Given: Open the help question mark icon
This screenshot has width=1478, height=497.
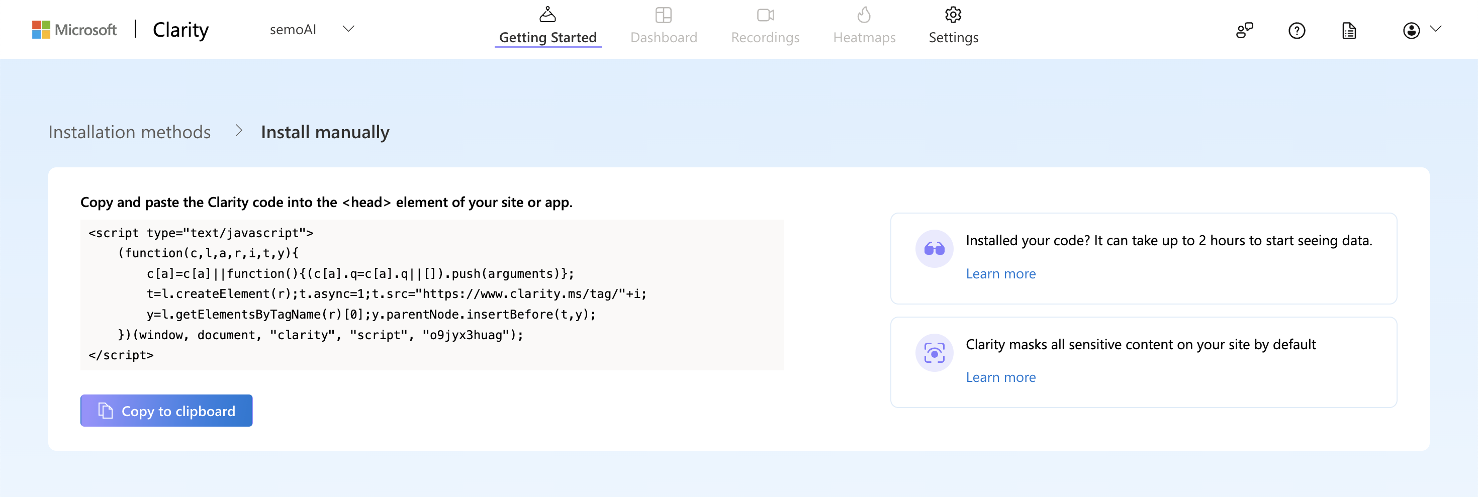Looking at the screenshot, I should pos(1296,30).
